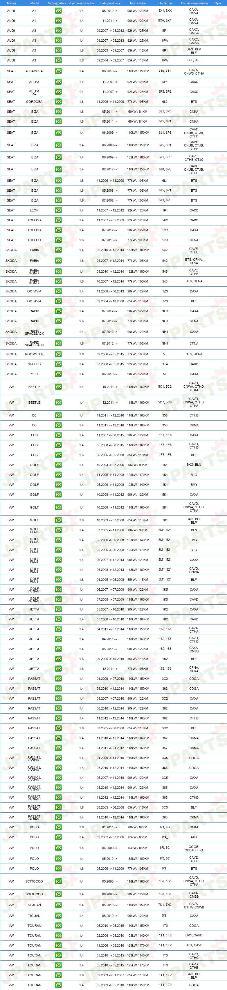Click the 'SUPERB' model cell
Image resolution: width=227 pixels, height=990 pixels.
pyautogui.click(x=34, y=364)
